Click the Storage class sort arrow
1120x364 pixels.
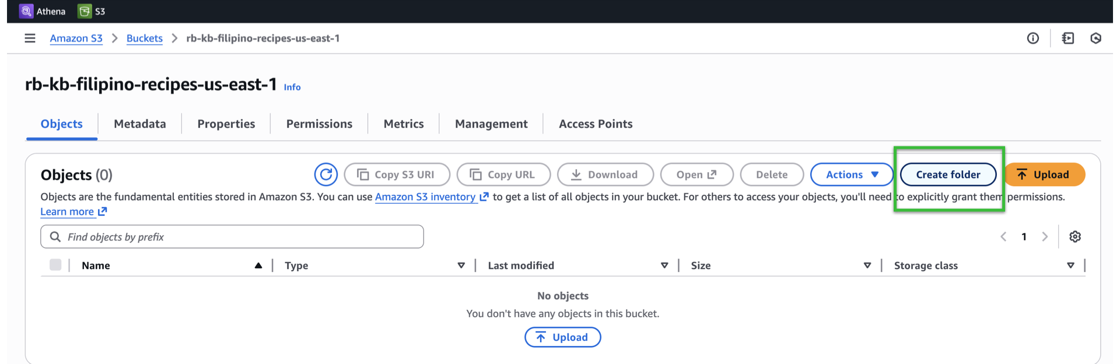[1070, 265]
